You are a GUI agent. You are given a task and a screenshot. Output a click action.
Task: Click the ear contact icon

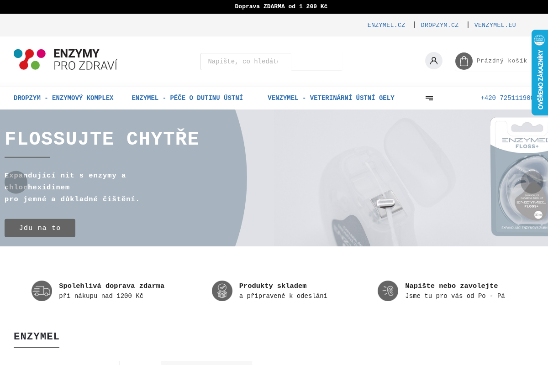[388, 291]
